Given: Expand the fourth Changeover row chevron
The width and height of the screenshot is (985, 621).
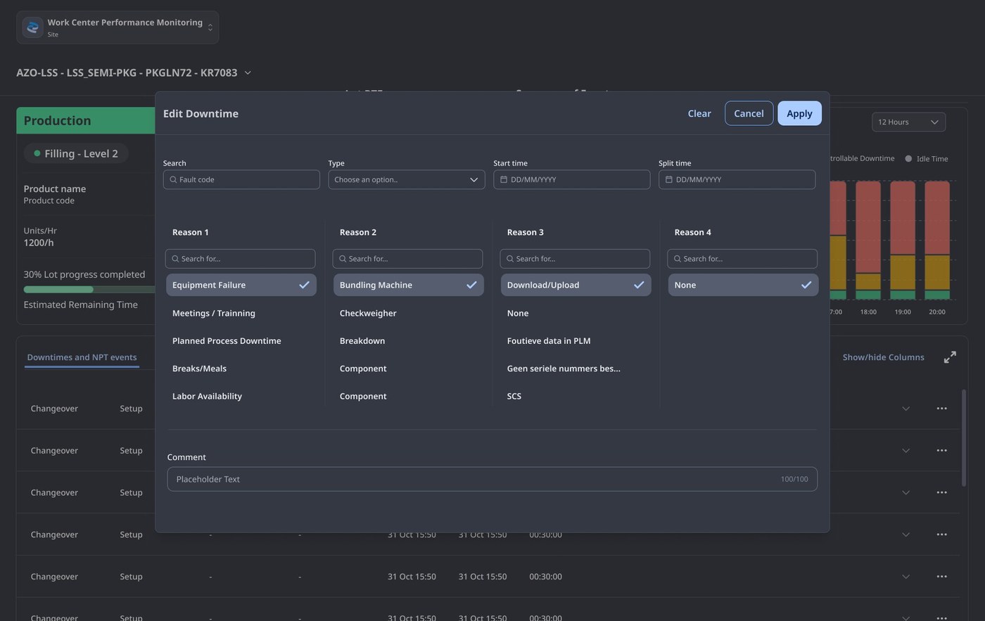Looking at the screenshot, I should click(906, 534).
